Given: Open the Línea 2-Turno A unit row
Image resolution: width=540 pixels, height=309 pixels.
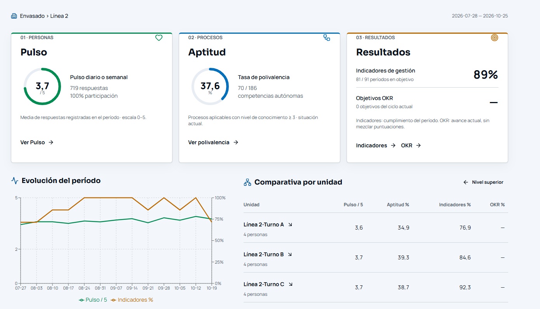Looking at the screenshot, I should [376, 228].
